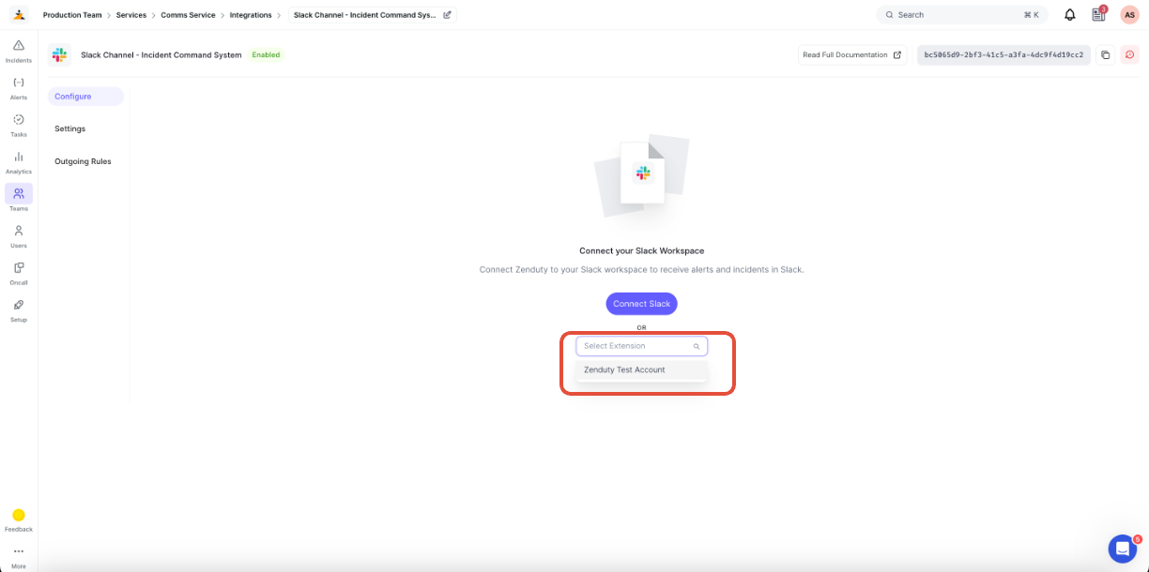Open the Alerts section in sidebar
The height and width of the screenshot is (572, 1149).
coord(18,86)
